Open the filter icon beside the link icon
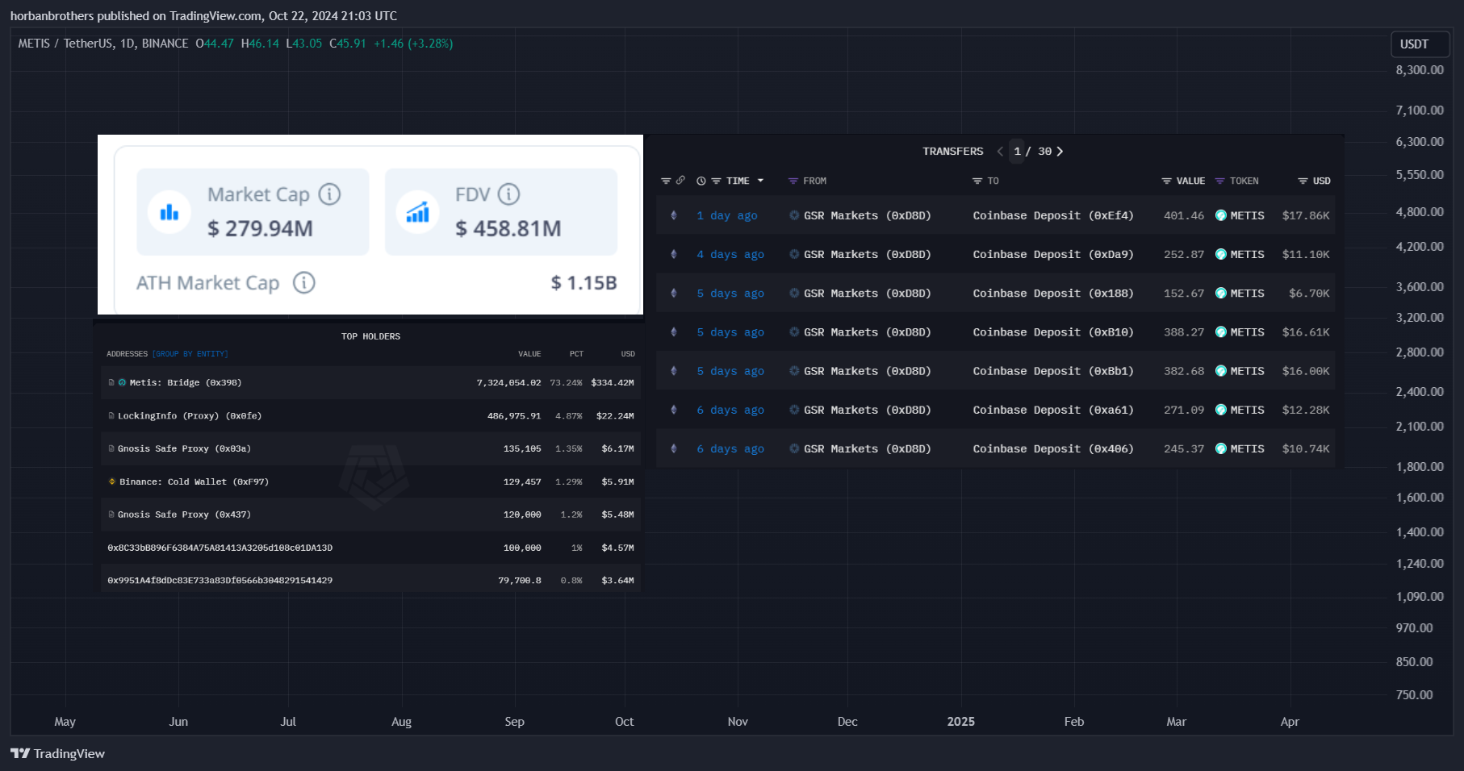 tap(666, 181)
